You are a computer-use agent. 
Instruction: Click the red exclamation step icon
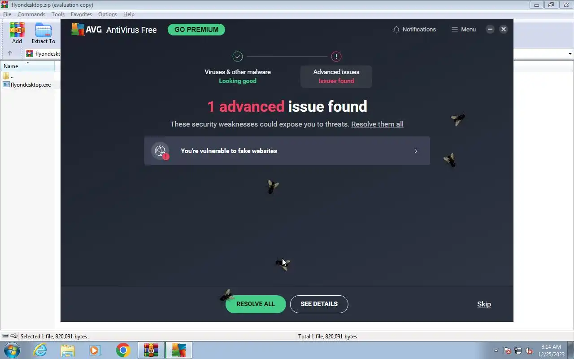coord(336,57)
